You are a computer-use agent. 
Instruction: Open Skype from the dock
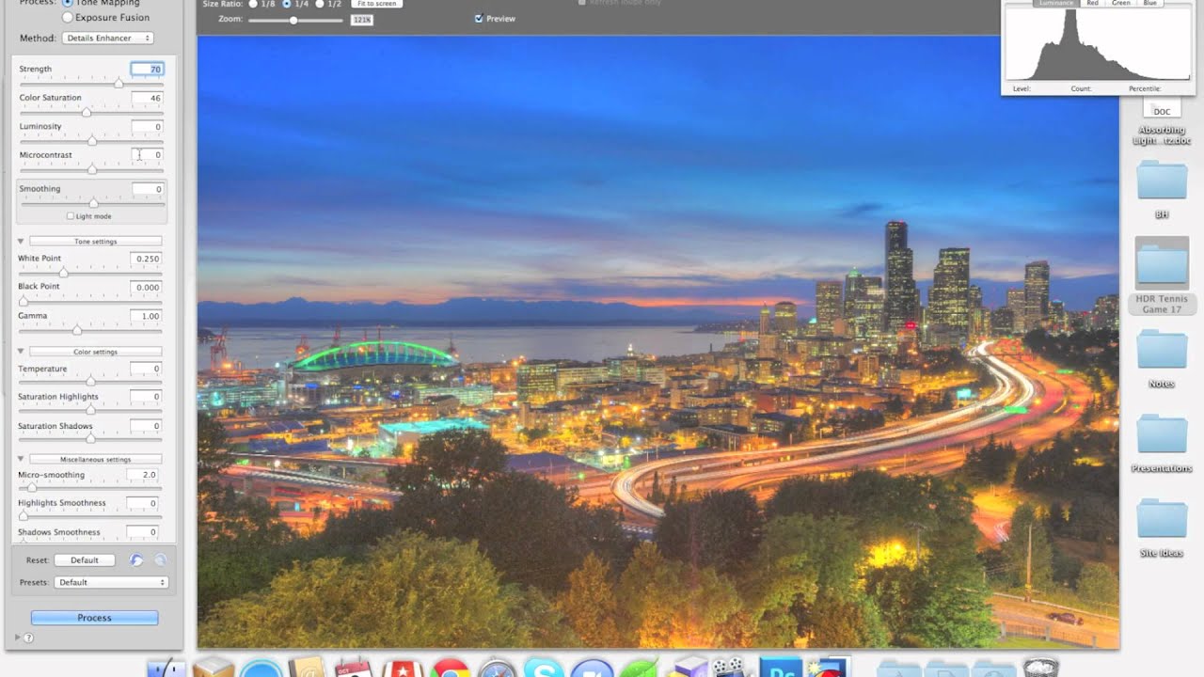coord(544,669)
